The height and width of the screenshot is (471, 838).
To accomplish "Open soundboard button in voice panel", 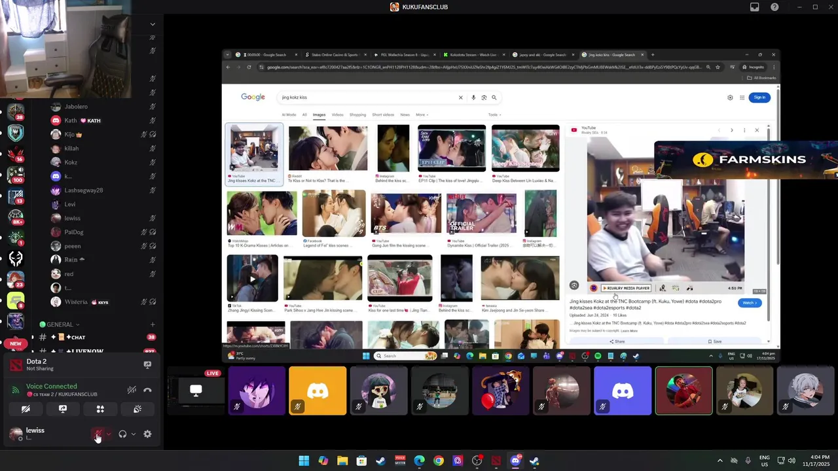I will pos(137,409).
